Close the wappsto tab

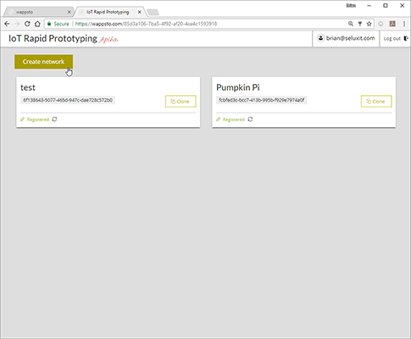point(69,12)
